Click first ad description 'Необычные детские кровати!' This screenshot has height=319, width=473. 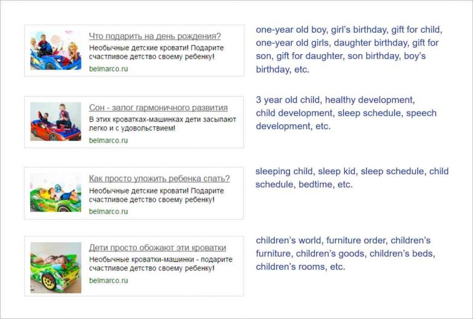(x=139, y=48)
